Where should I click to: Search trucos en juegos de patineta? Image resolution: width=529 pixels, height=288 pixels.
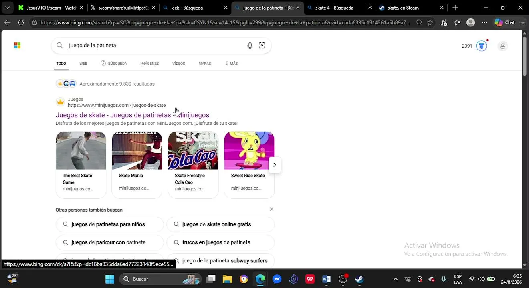[x=220, y=242]
